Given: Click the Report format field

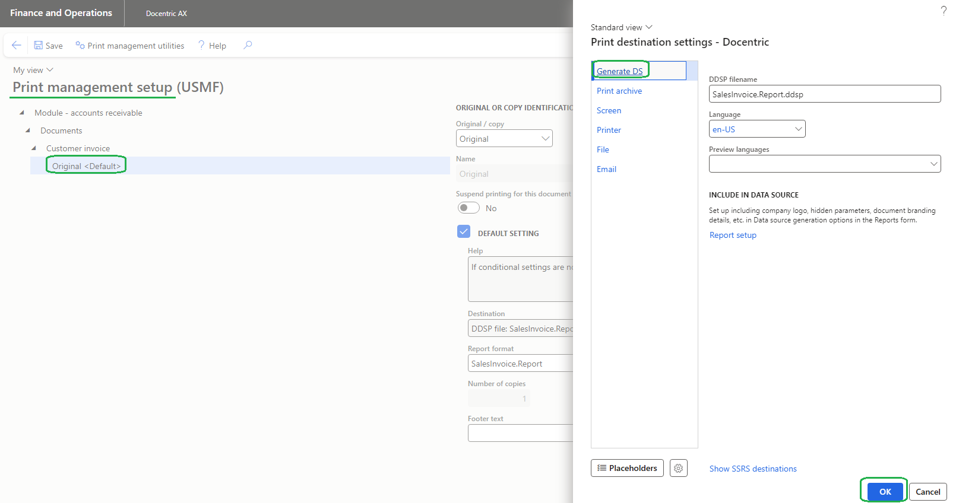Looking at the screenshot, I should pyautogui.click(x=520, y=363).
